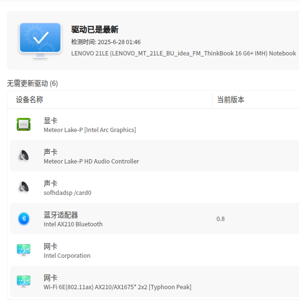The height and width of the screenshot is (302, 299).
Task: Select the sofhdadsp /card0 row
Action: [x=154, y=187]
